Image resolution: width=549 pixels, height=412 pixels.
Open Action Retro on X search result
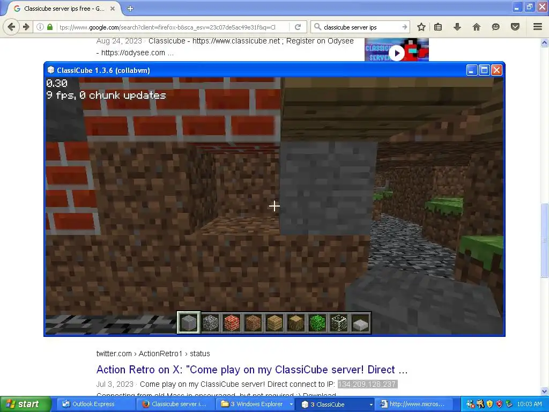[x=252, y=370]
